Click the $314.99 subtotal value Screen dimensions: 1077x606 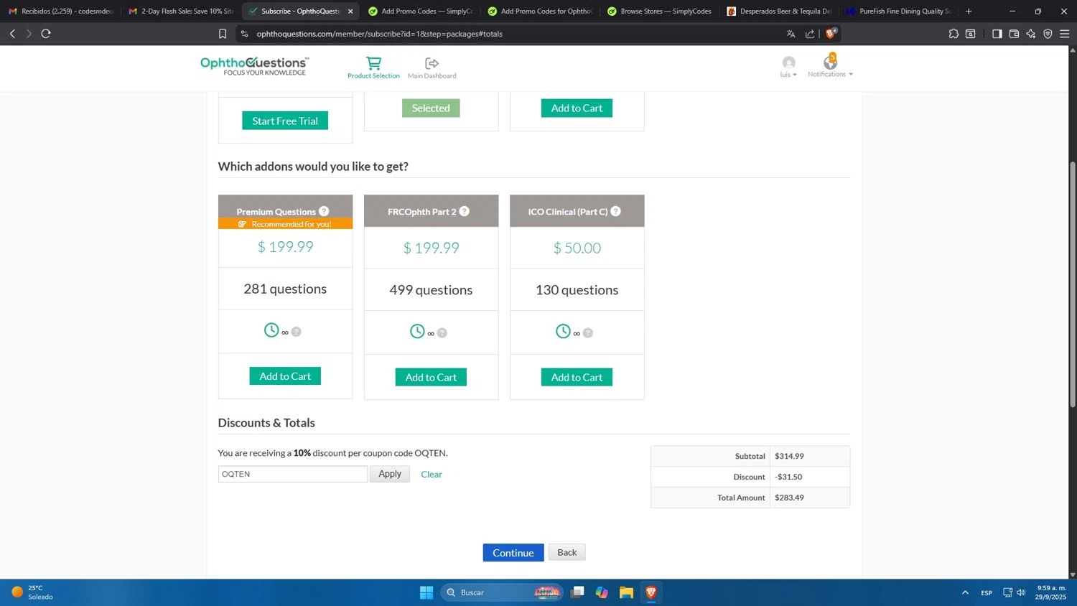789,456
